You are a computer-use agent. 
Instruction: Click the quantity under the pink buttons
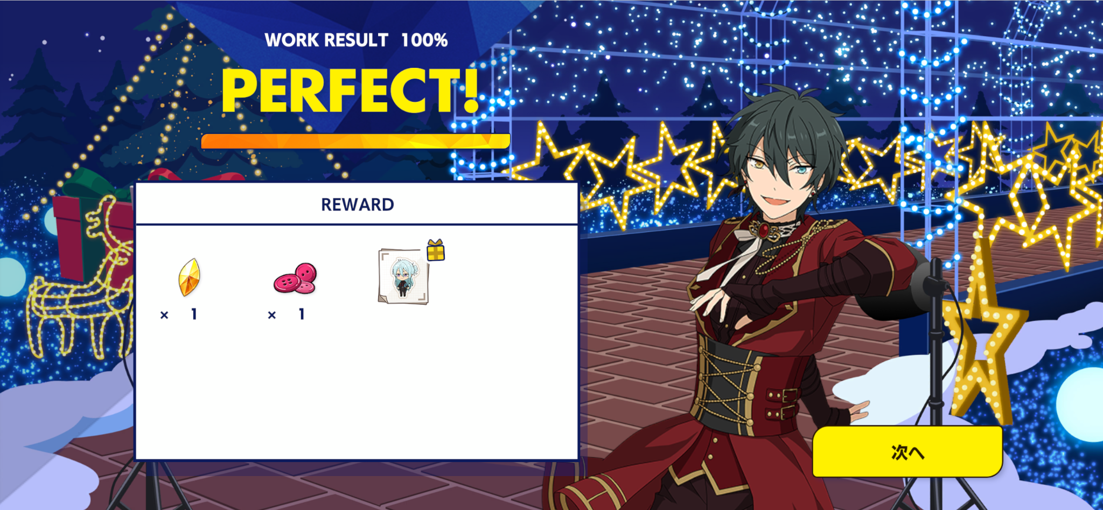287,315
